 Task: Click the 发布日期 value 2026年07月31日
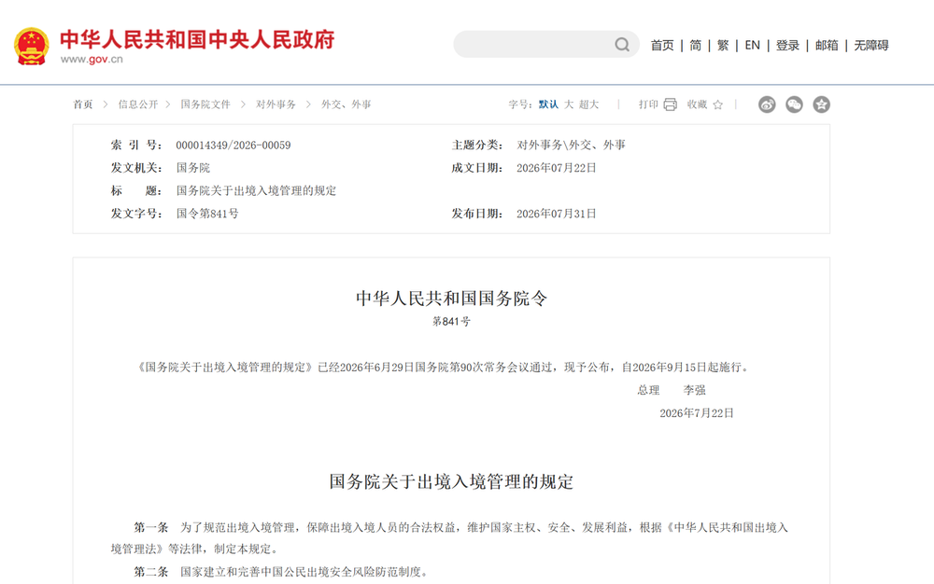557,214
